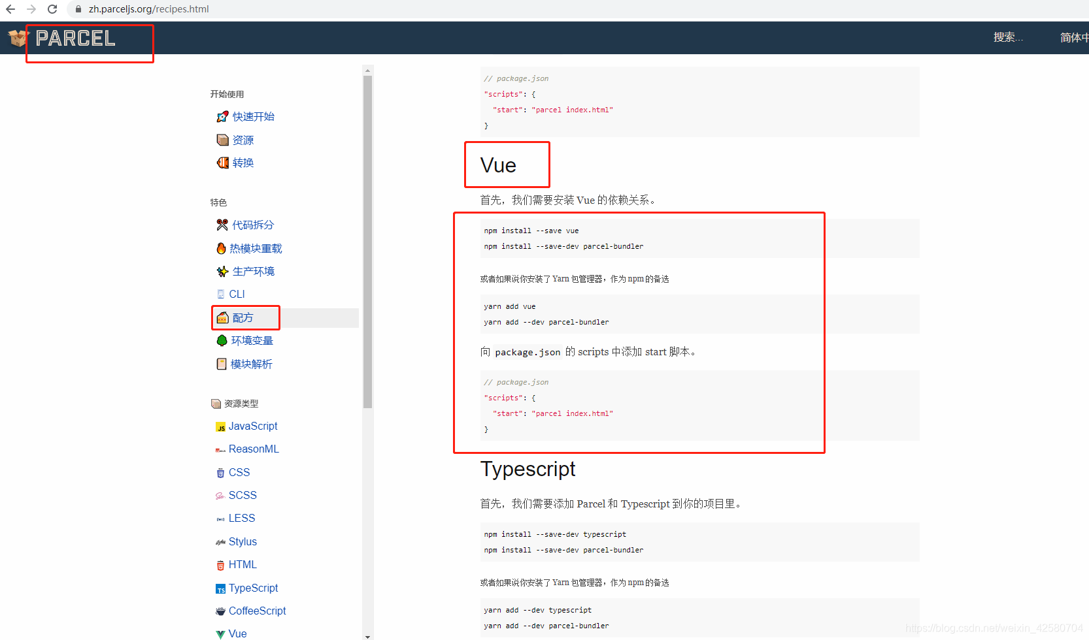The width and height of the screenshot is (1089, 640).
Task: Open the 简体中文 language selector
Action: (x=1074, y=38)
